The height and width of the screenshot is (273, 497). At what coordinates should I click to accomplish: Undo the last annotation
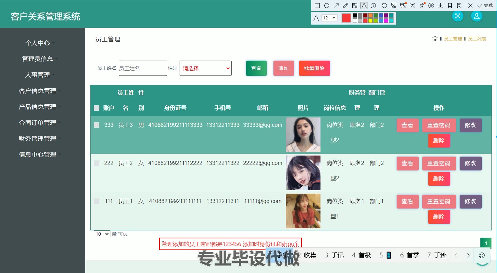click(385, 6)
